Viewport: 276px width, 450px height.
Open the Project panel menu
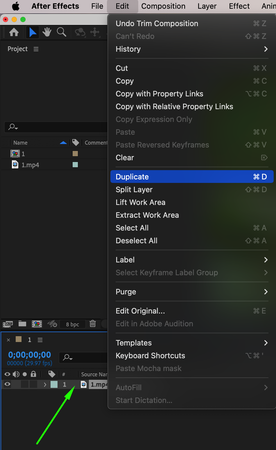point(36,49)
